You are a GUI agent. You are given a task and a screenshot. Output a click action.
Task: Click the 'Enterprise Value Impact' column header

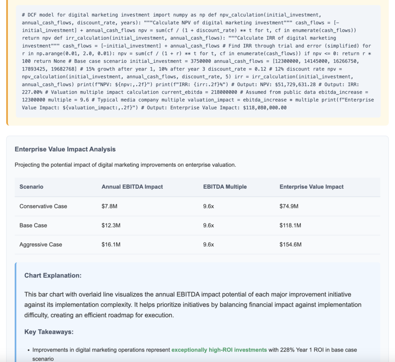click(x=311, y=187)
